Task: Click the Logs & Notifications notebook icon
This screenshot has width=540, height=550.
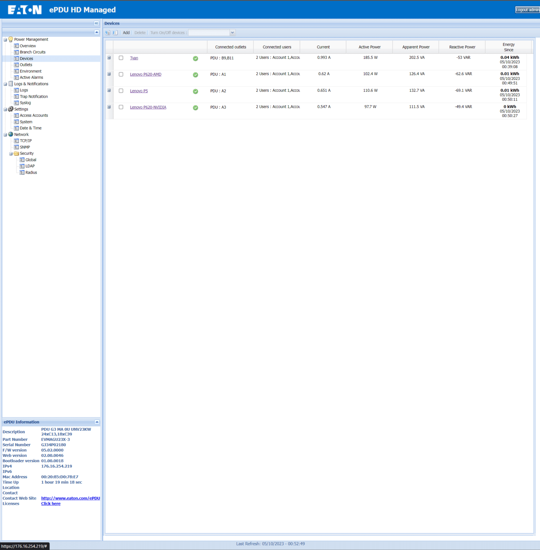Action: 11,83
